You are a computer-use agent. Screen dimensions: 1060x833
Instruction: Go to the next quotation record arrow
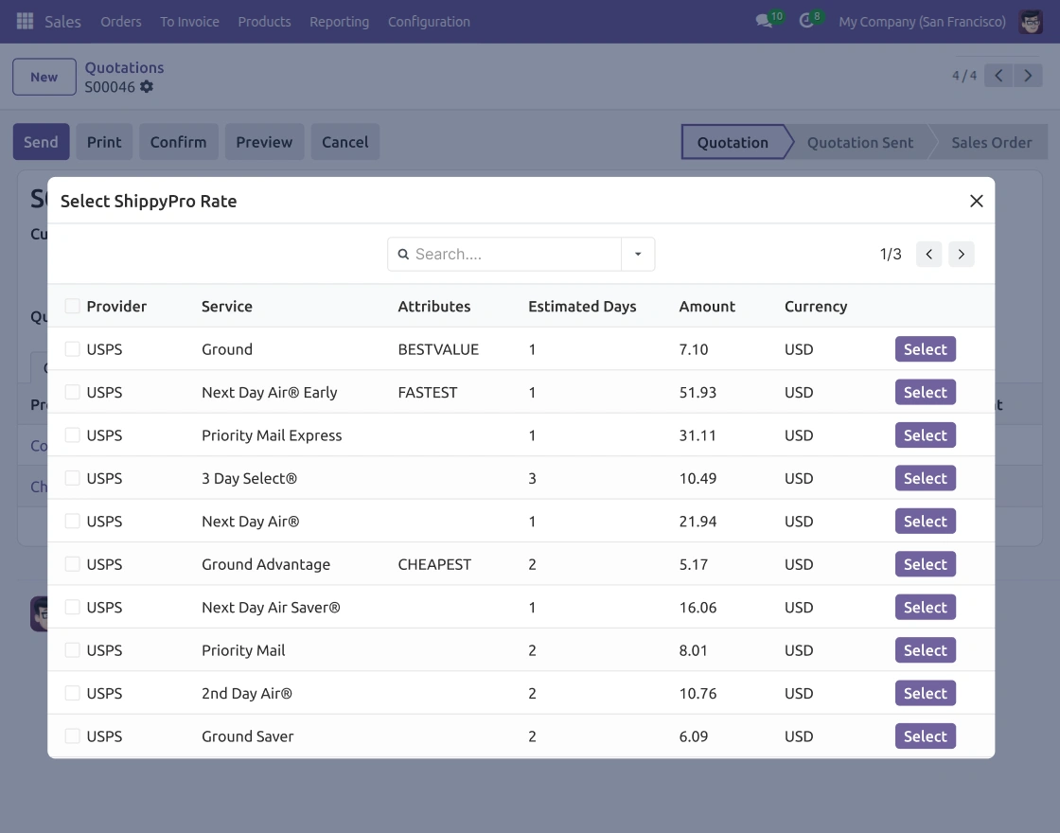click(1028, 76)
